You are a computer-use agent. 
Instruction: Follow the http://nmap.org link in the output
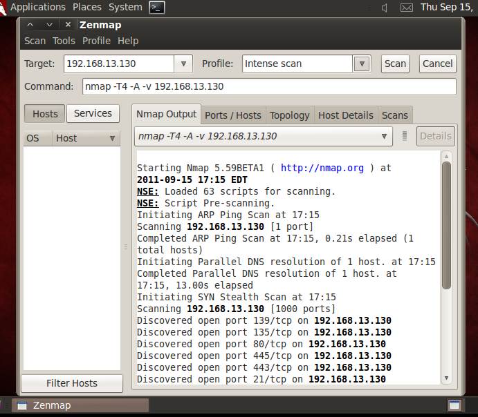(x=322, y=168)
